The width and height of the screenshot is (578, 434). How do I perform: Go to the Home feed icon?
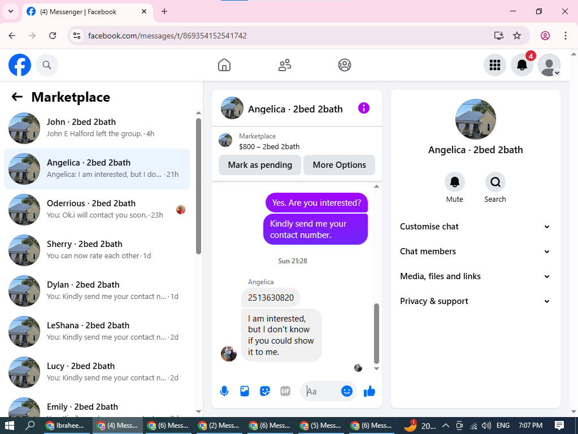coord(224,65)
